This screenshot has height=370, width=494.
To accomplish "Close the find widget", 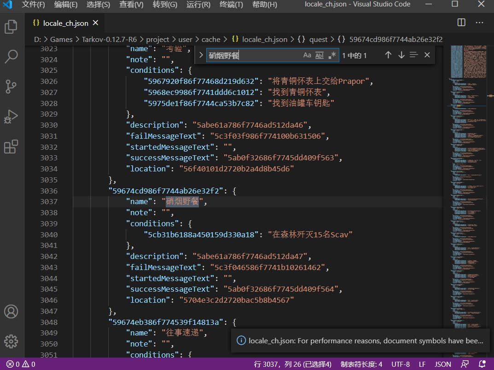I will point(427,55).
